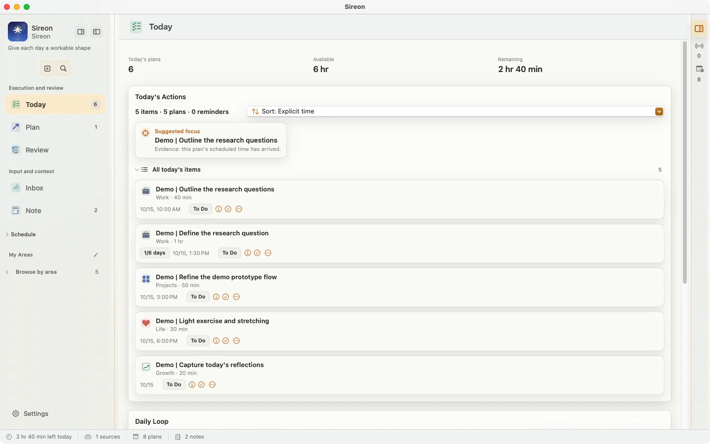Image resolution: width=710 pixels, height=444 pixels.
Task: Click the Sireon star app logo
Action: [18, 32]
